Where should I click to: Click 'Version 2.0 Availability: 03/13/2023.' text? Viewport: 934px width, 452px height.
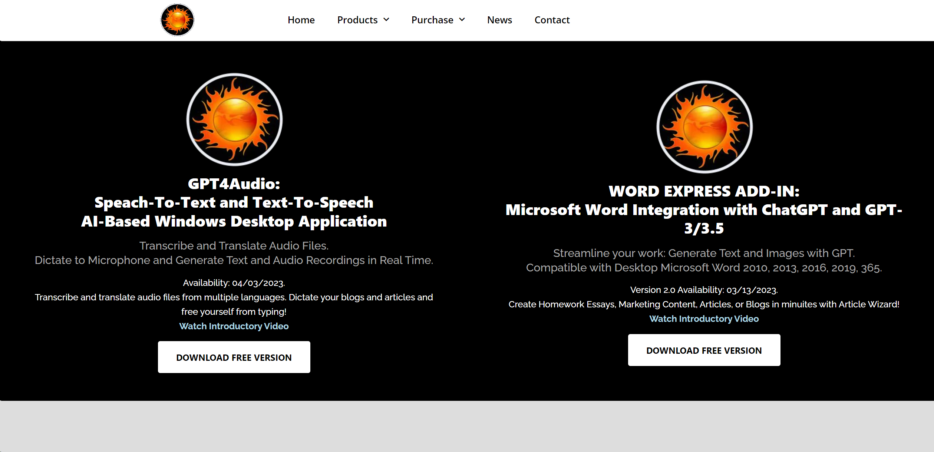click(704, 290)
